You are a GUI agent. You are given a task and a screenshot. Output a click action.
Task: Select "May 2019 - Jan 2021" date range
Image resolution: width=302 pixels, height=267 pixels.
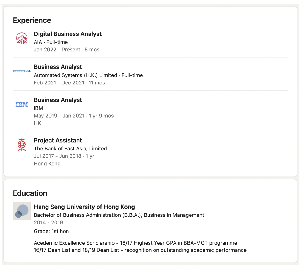pyautogui.click(x=59, y=116)
